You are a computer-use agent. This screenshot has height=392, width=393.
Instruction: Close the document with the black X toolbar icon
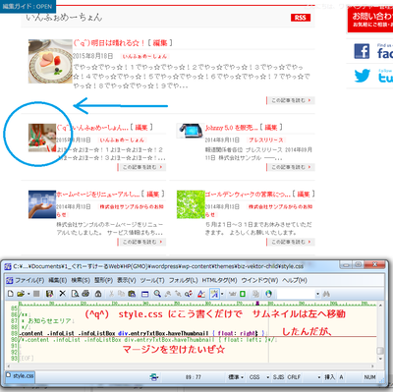click(63, 294)
